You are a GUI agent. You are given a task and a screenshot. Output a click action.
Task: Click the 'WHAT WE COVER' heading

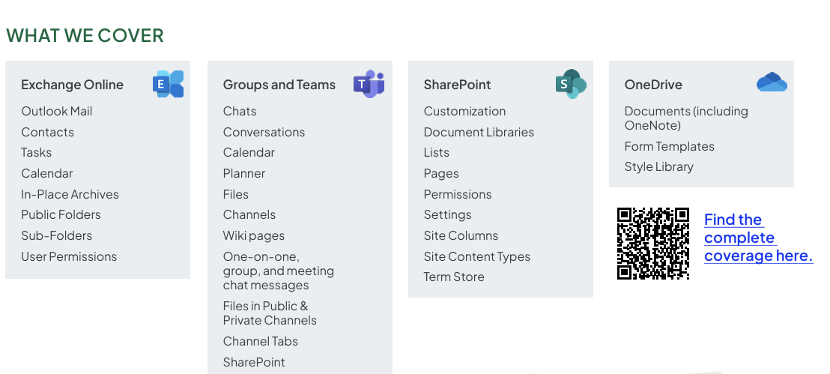85,35
